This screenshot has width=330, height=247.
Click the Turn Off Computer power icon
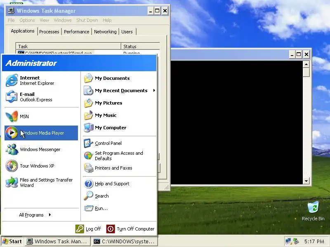(x=111, y=229)
